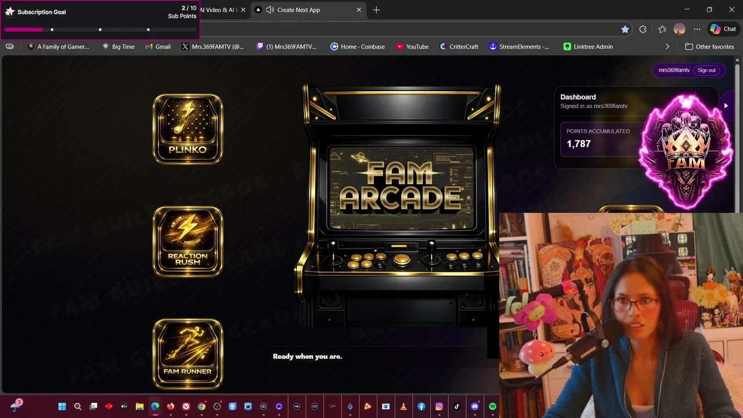The image size is (743, 418).
Task: Open the Gmail bookmark
Action: [158, 46]
